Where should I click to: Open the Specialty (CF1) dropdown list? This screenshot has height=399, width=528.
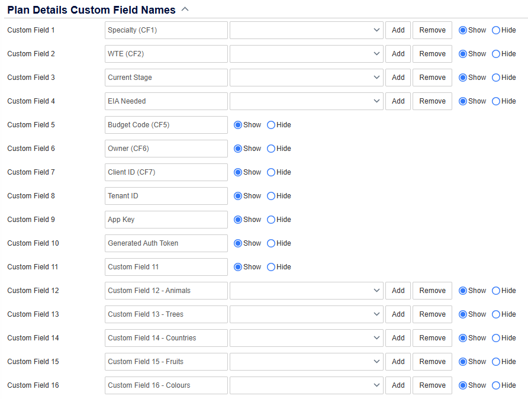tap(307, 30)
